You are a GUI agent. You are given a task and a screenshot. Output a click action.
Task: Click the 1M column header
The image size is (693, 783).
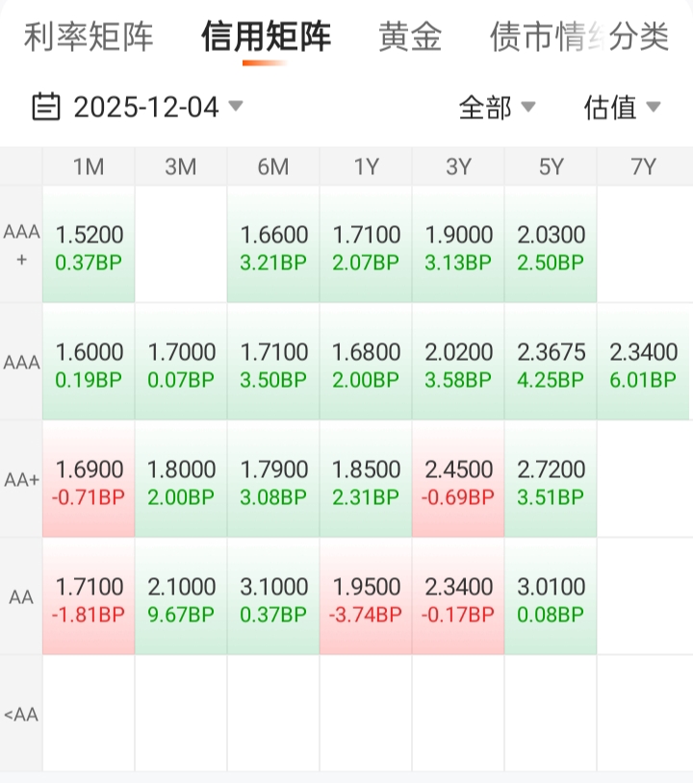89,167
